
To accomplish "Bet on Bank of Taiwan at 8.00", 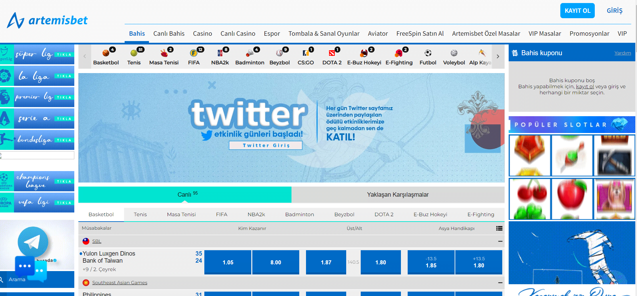I will coord(276,262).
